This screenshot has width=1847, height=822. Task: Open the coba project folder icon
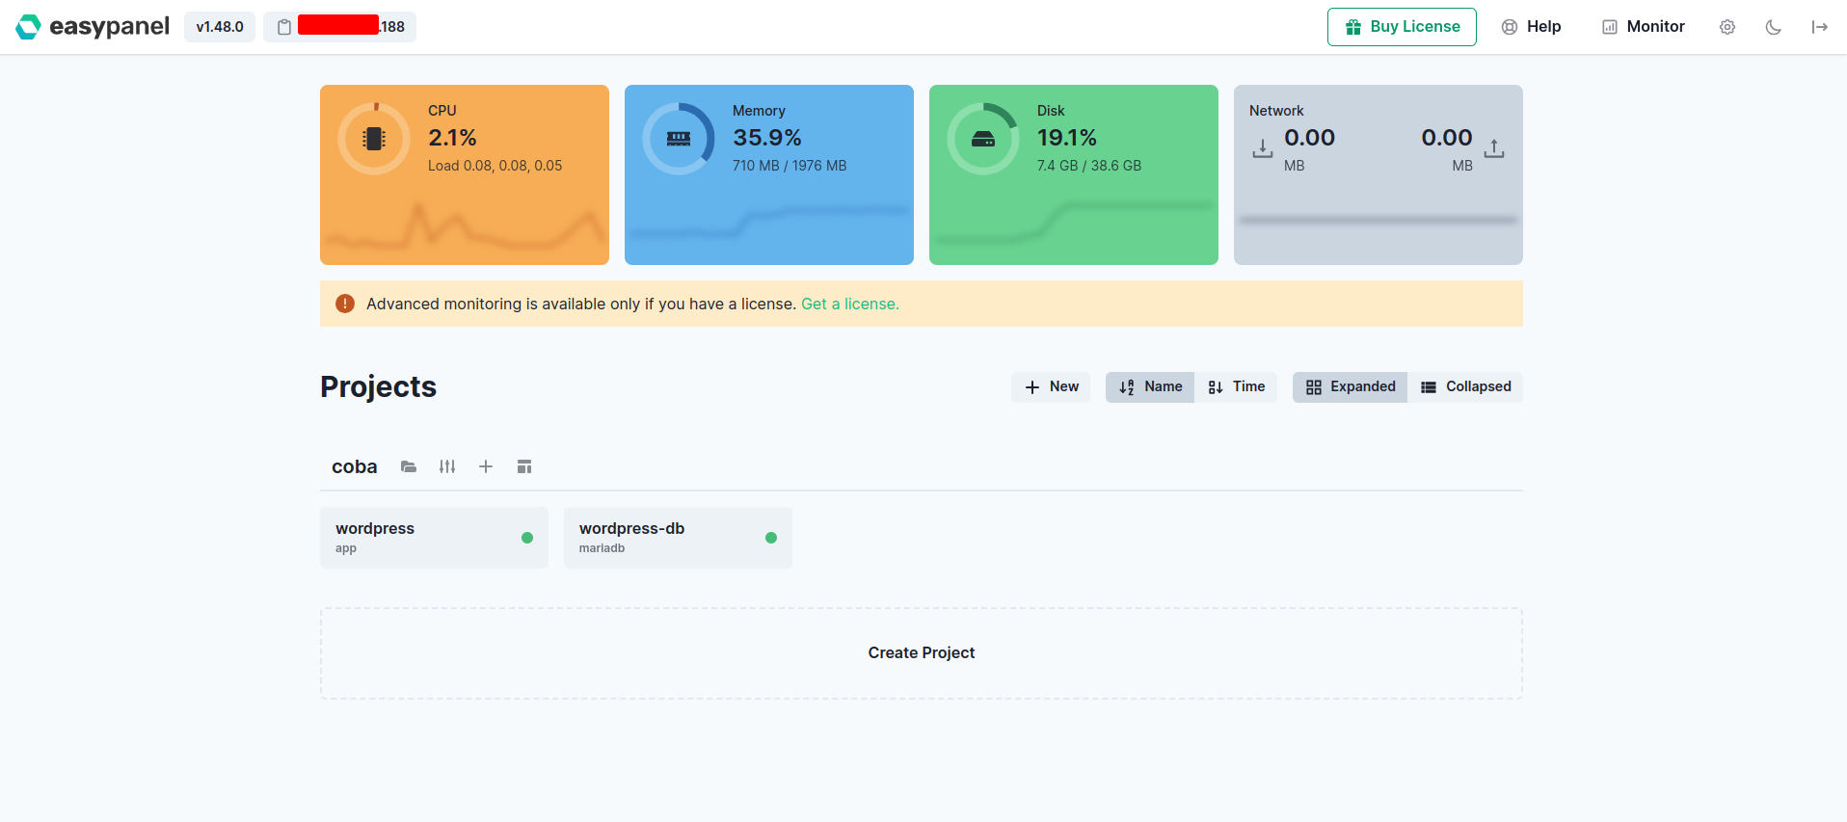click(x=409, y=466)
